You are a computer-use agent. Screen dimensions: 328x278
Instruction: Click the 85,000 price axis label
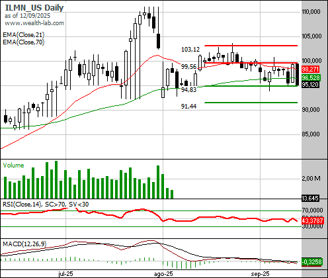click(311, 134)
